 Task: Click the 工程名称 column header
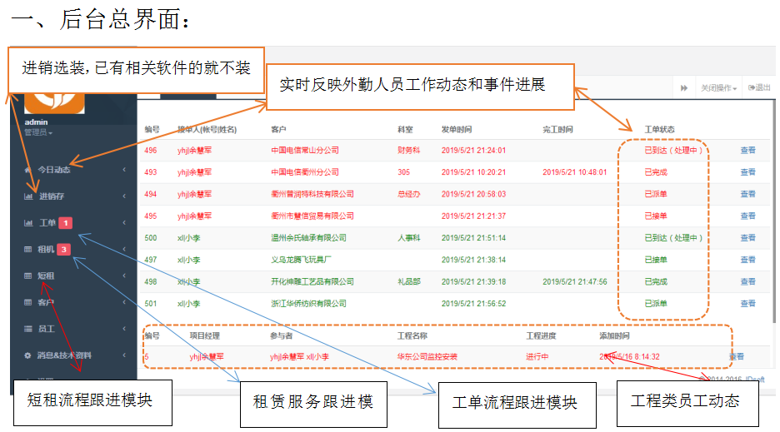(412, 335)
